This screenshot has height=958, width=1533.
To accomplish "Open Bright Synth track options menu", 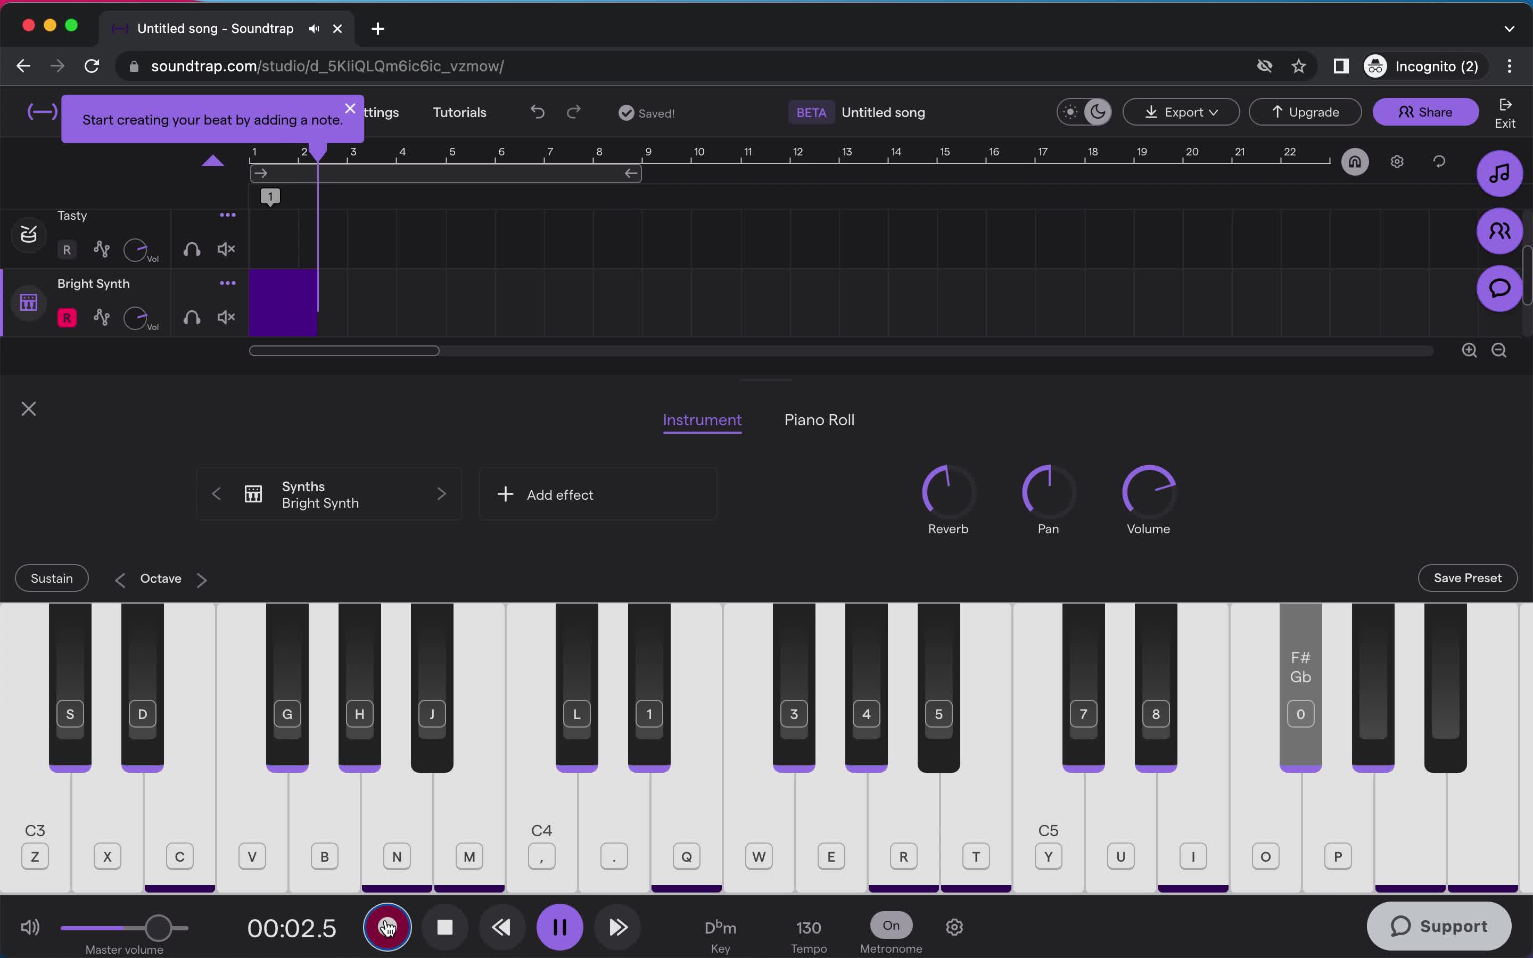I will point(227,283).
